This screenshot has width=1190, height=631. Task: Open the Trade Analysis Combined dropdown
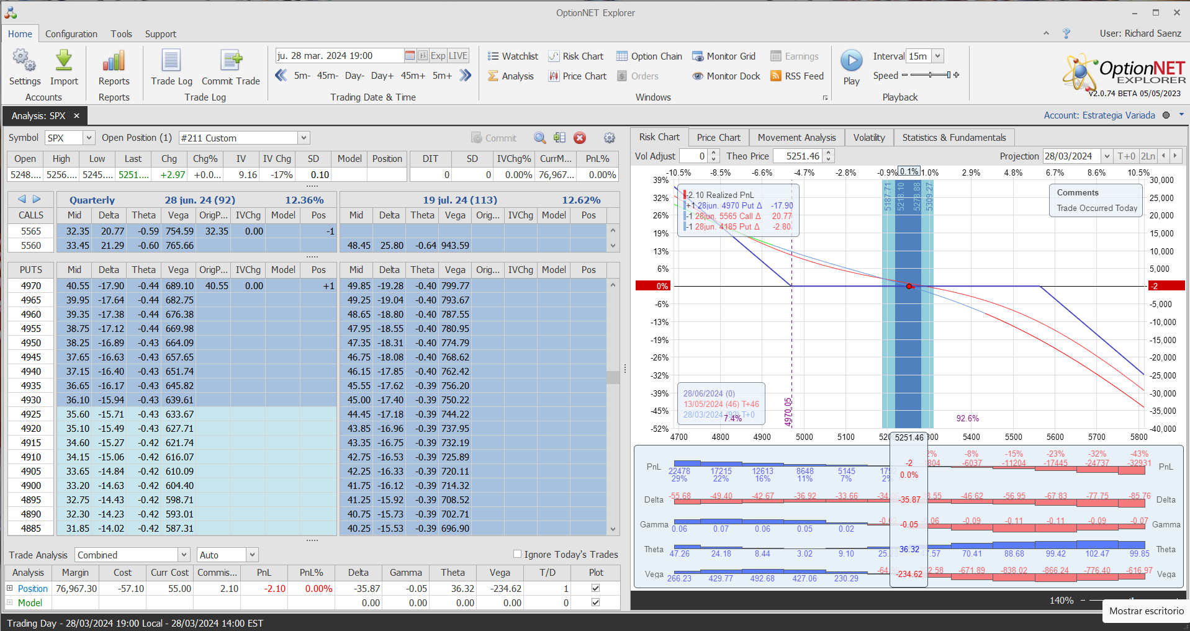pos(184,555)
